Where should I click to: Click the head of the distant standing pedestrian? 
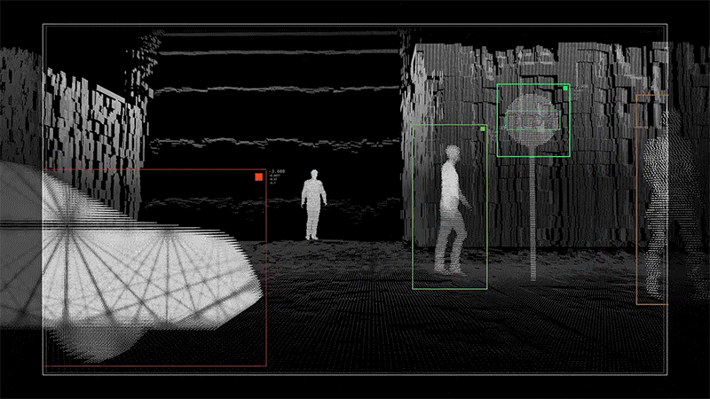(x=313, y=176)
